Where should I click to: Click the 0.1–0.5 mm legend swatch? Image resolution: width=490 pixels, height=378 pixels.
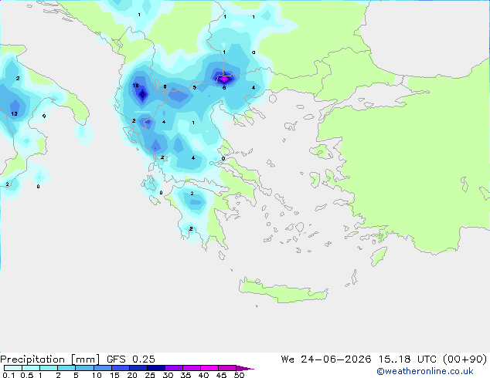click(x=13, y=368)
